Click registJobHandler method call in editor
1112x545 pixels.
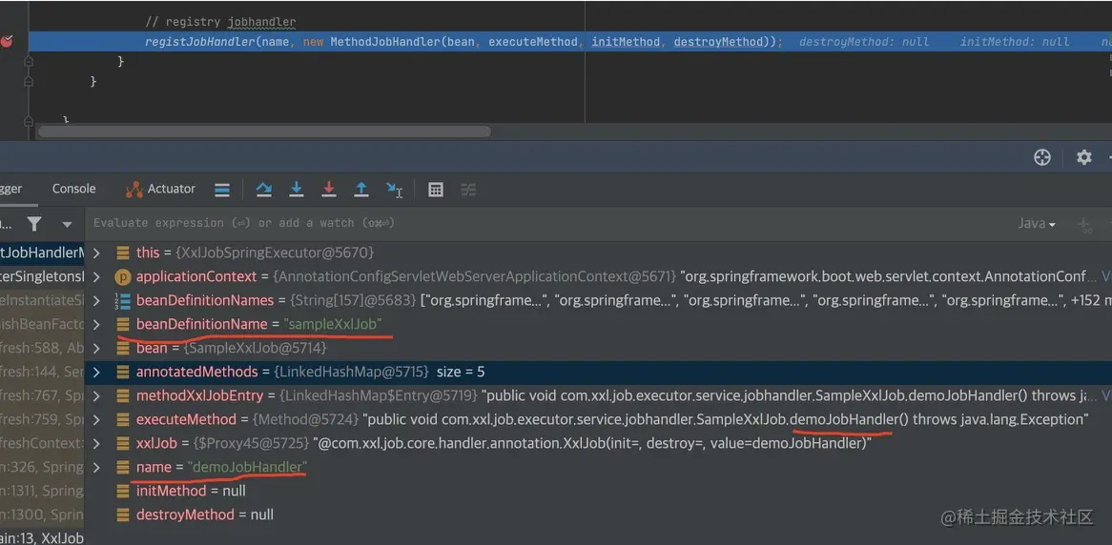coord(200,42)
